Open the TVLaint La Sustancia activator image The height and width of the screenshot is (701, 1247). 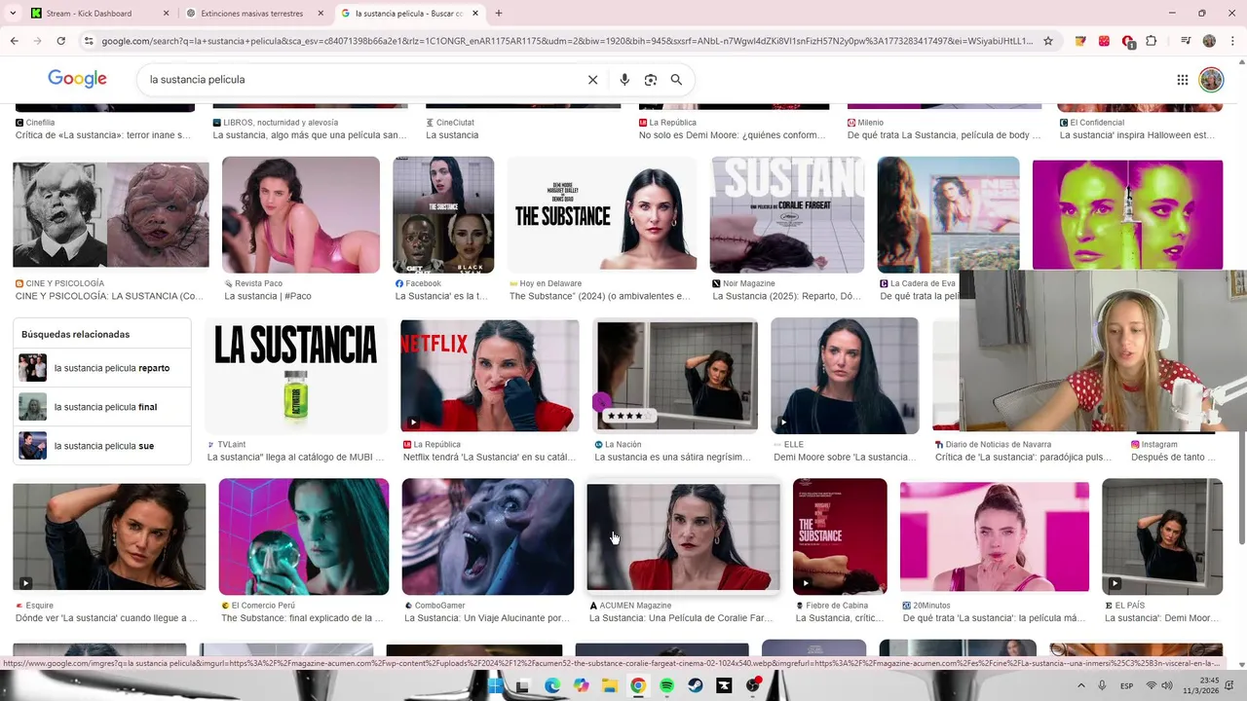tap(295, 376)
